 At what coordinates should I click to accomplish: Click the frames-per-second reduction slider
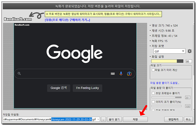166,97
